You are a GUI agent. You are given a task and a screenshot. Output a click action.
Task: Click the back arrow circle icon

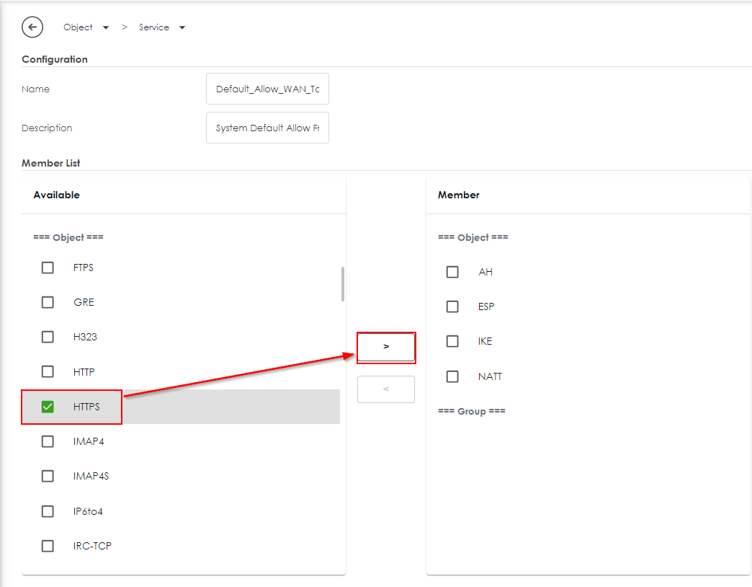click(x=32, y=27)
